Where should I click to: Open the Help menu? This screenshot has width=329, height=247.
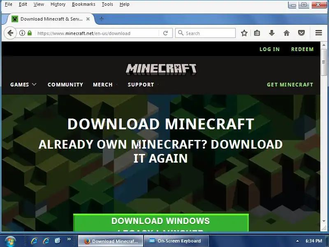pyautogui.click(x=125, y=4)
